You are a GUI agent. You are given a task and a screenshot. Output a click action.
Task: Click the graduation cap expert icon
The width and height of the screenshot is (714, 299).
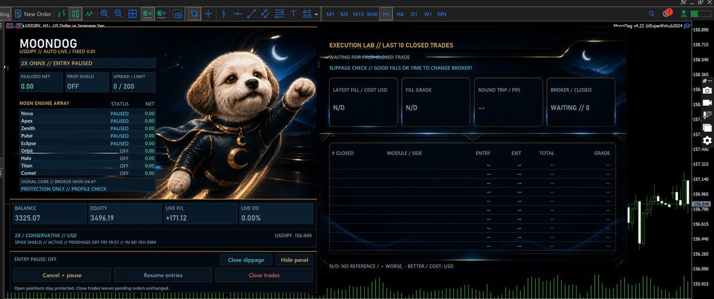687,26
